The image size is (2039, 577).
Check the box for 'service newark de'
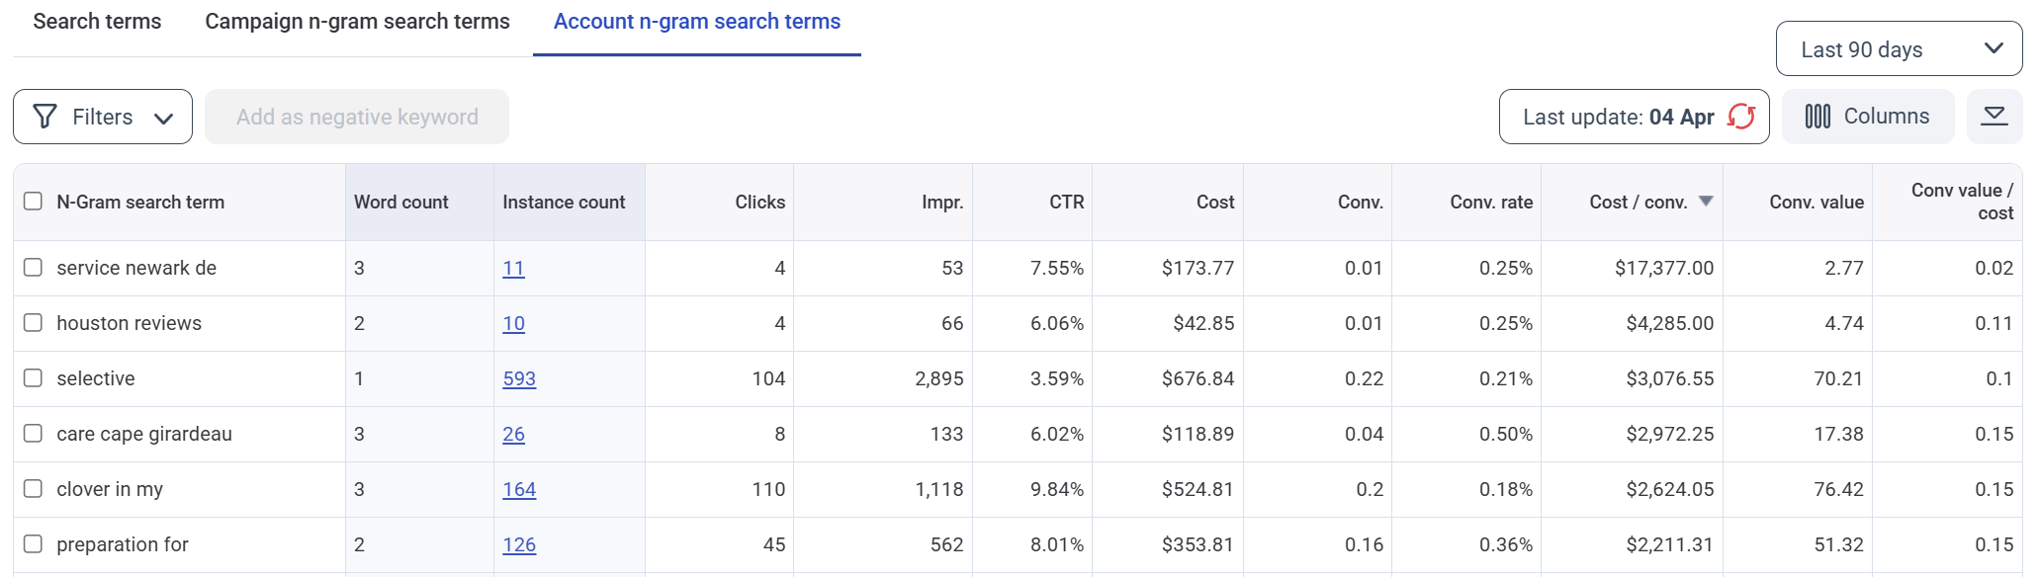(33, 268)
